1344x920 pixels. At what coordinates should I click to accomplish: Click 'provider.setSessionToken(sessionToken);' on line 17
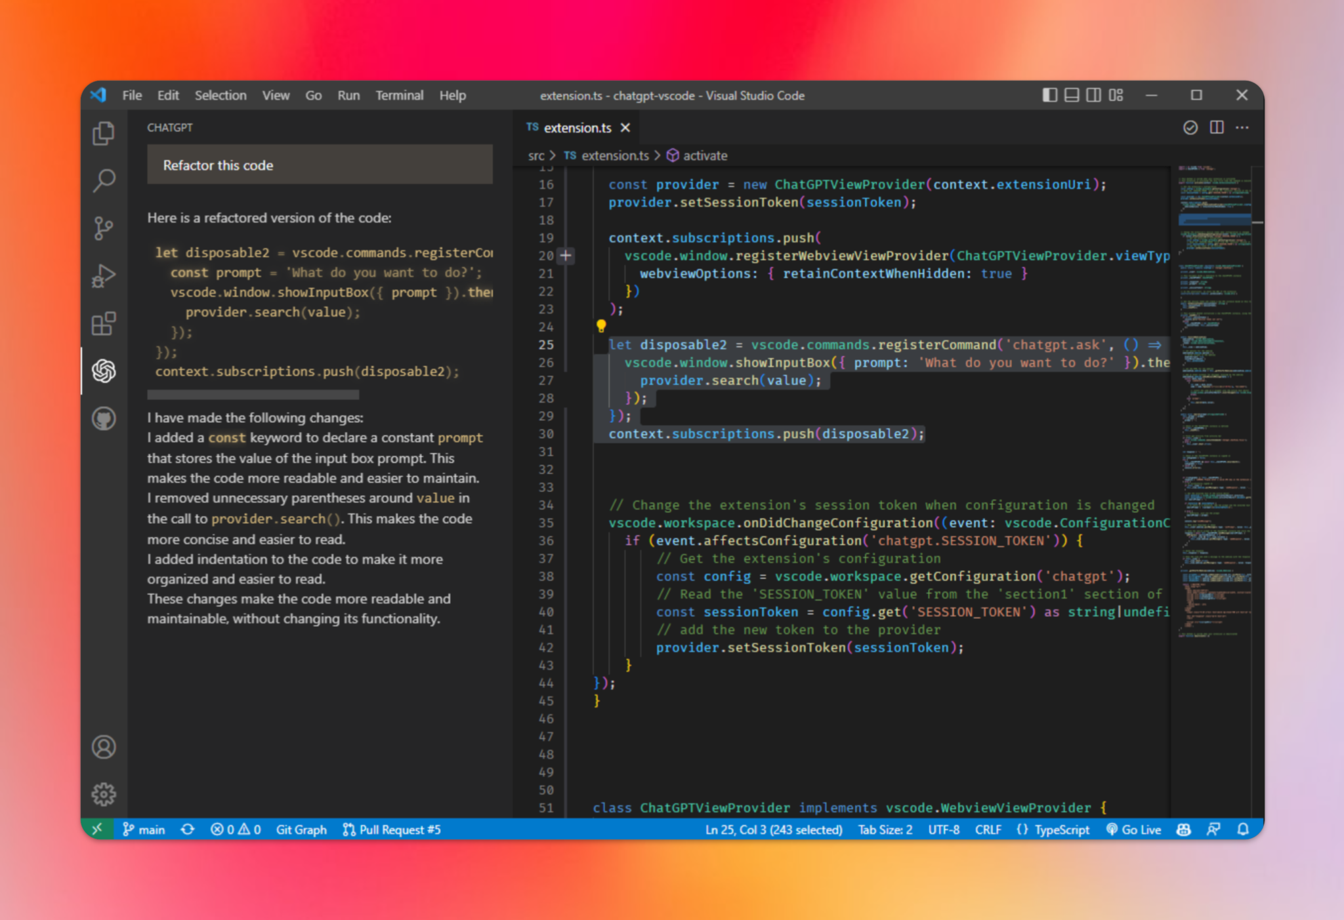pos(762,203)
